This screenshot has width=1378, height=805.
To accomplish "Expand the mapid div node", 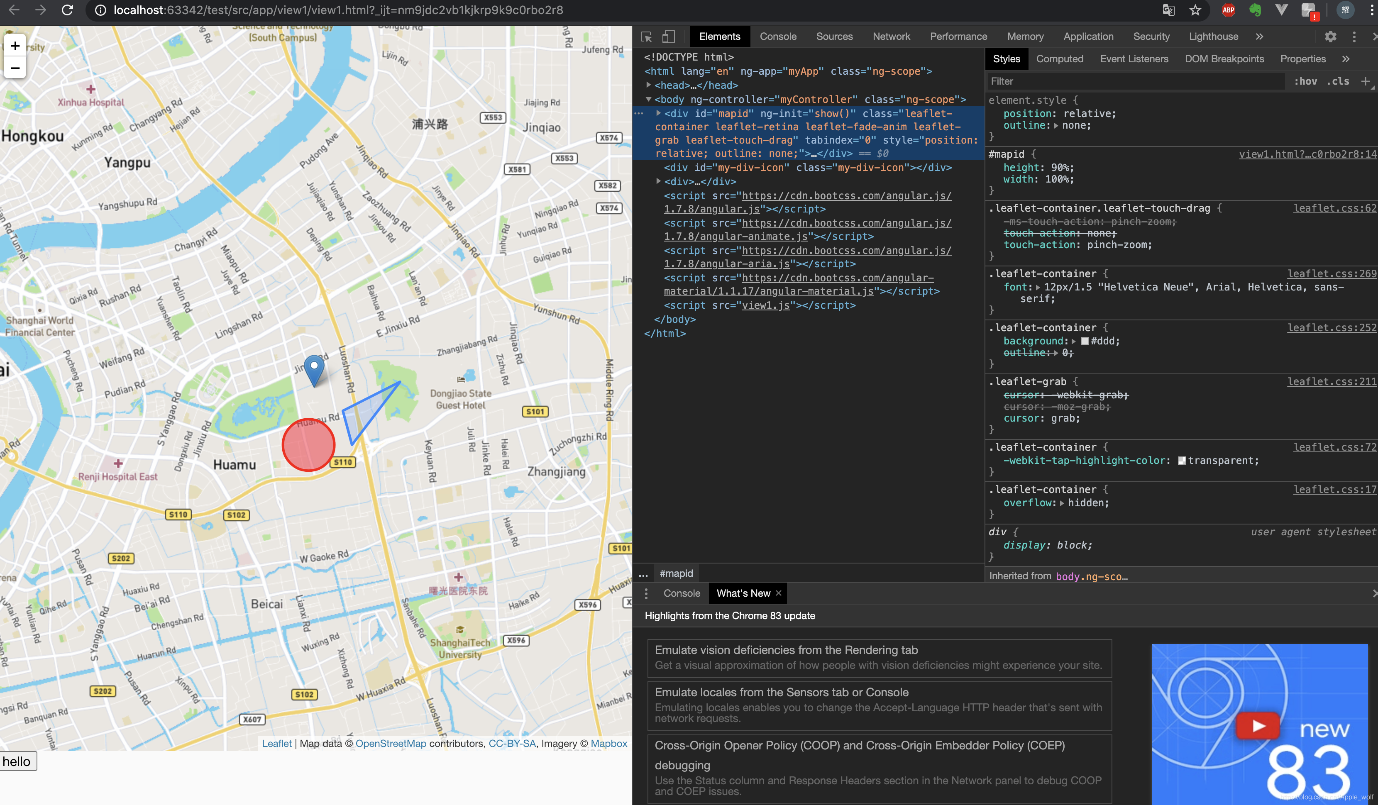I will [x=658, y=113].
